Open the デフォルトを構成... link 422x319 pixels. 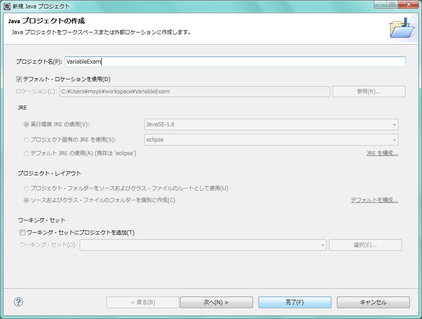374,200
